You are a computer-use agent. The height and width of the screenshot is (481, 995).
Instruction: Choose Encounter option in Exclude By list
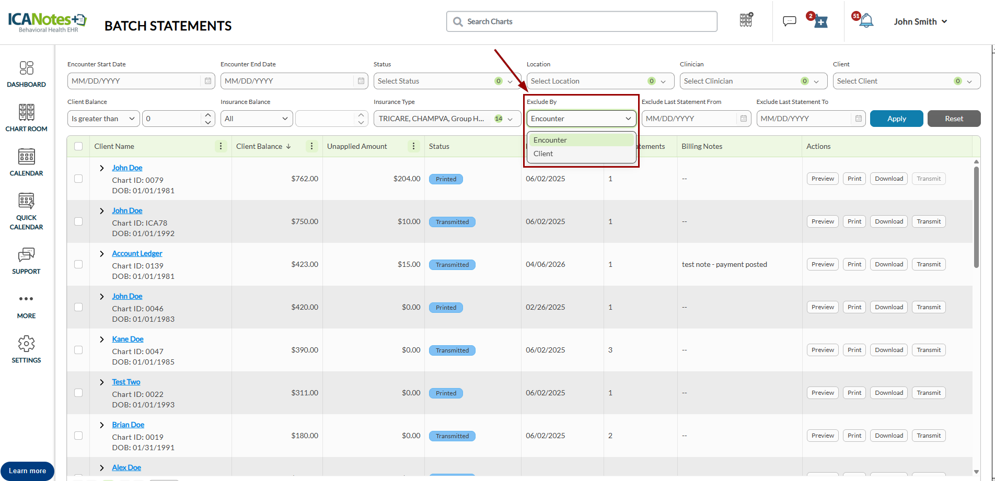pyautogui.click(x=550, y=140)
